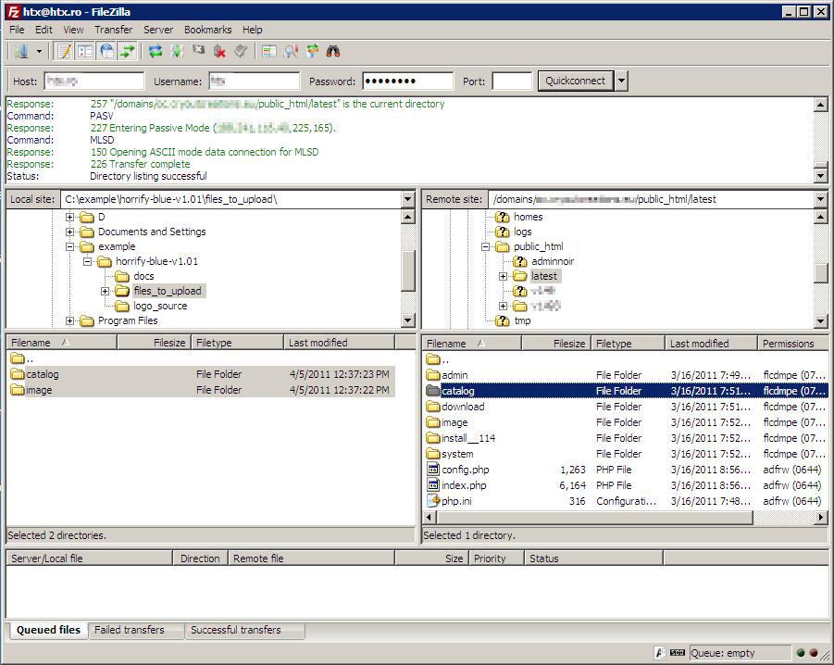The image size is (834, 665).
Task: Open the Remote site path dropdown
Action: click(x=821, y=199)
